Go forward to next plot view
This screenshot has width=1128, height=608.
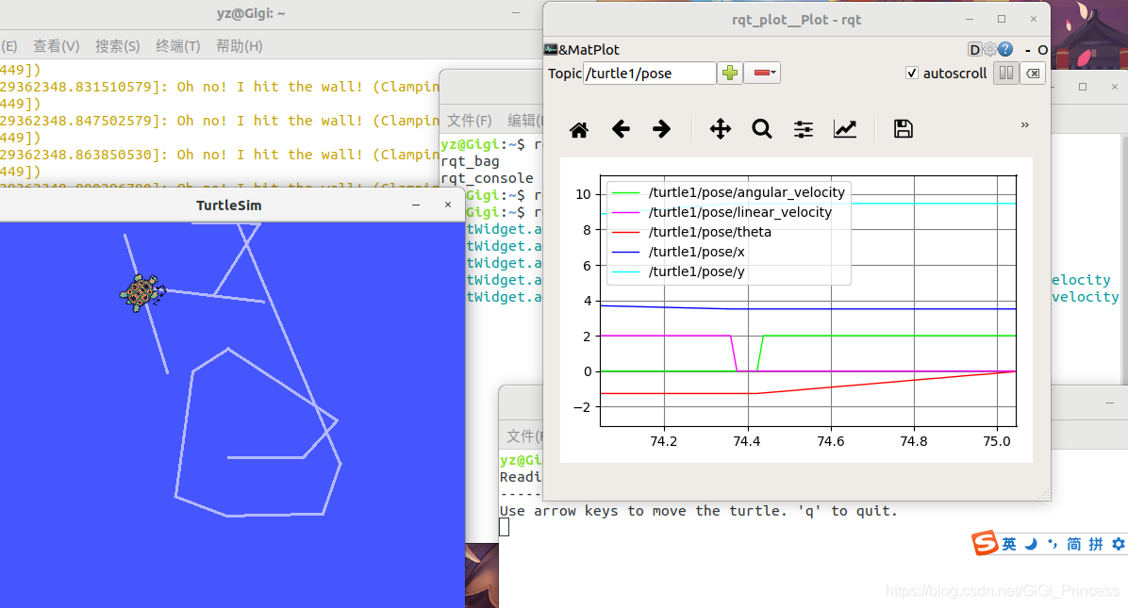[x=661, y=129]
